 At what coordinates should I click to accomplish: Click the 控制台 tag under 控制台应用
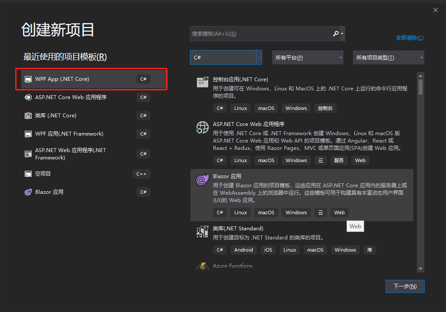pyautogui.click(x=325, y=108)
